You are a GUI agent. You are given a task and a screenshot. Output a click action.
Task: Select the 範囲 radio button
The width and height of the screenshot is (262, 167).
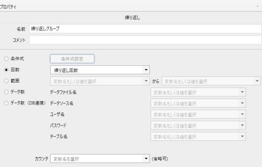pos(6,81)
